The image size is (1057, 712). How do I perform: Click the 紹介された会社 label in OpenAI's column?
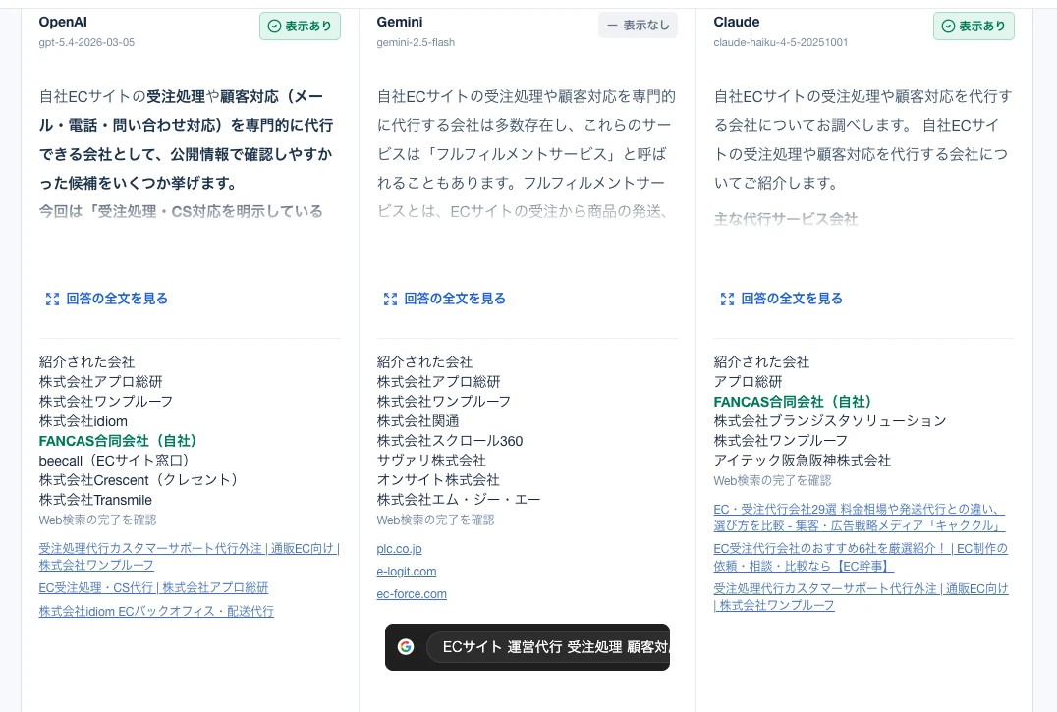coord(87,362)
